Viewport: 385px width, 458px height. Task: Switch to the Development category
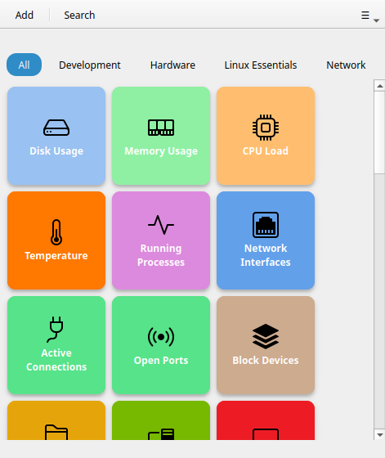click(x=90, y=65)
